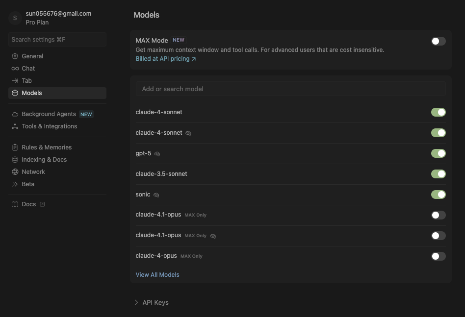This screenshot has width=465, height=317.
Task: Click the Network globe icon
Action: pyautogui.click(x=15, y=172)
